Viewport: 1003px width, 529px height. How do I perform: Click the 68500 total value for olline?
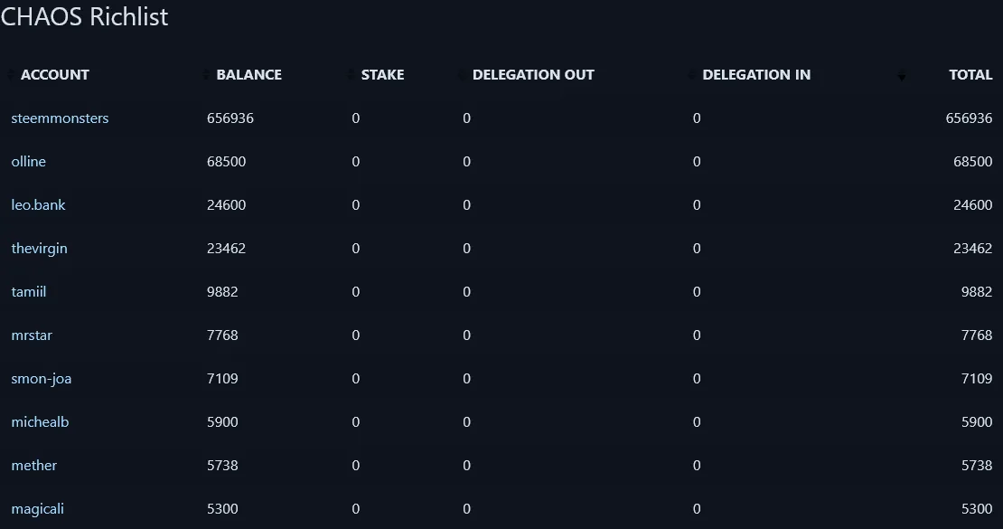972,162
